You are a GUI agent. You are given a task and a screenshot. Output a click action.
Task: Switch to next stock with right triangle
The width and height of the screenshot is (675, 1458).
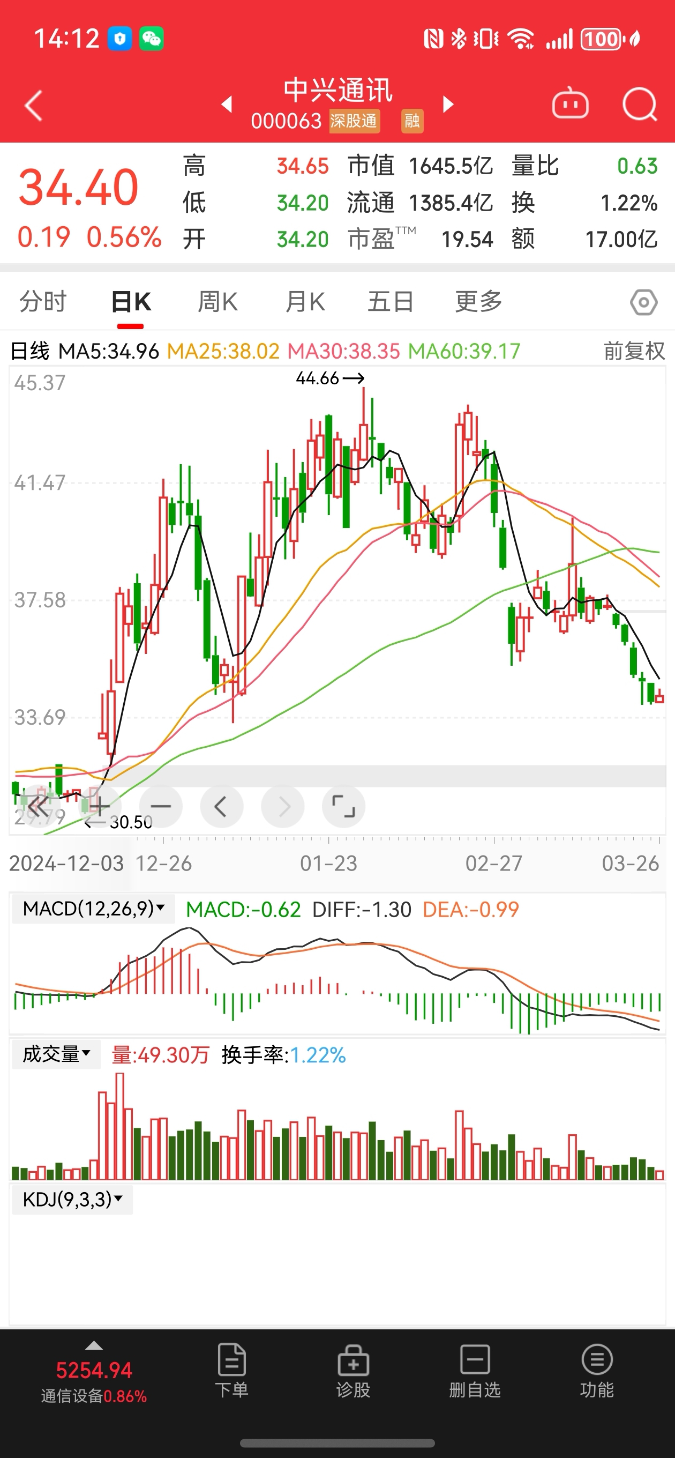tap(448, 104)
